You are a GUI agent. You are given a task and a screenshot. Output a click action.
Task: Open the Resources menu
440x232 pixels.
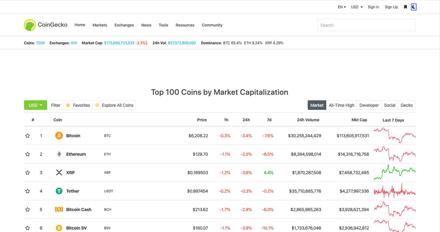pyautogui.click(x=185, y=25)
